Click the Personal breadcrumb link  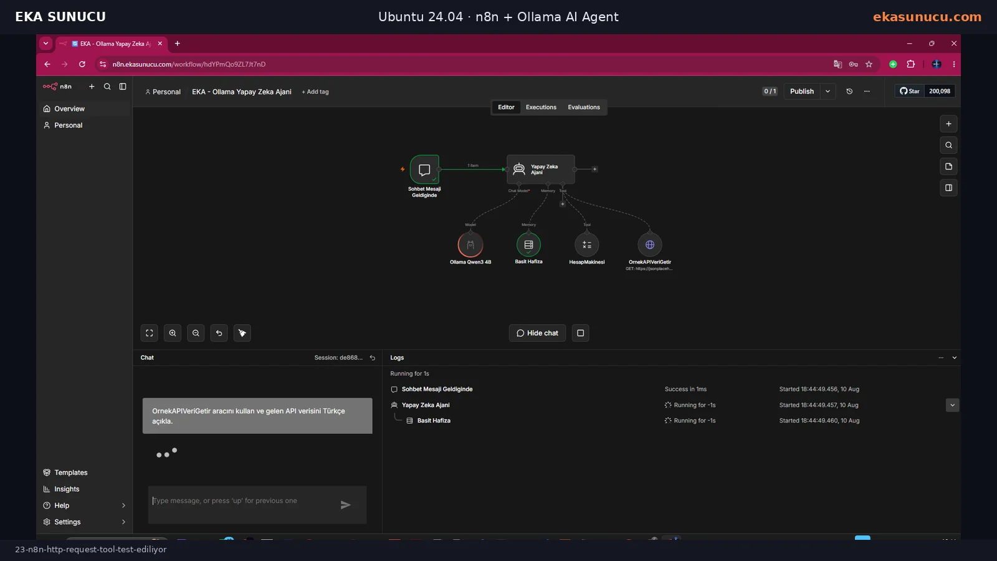[163, 92]
